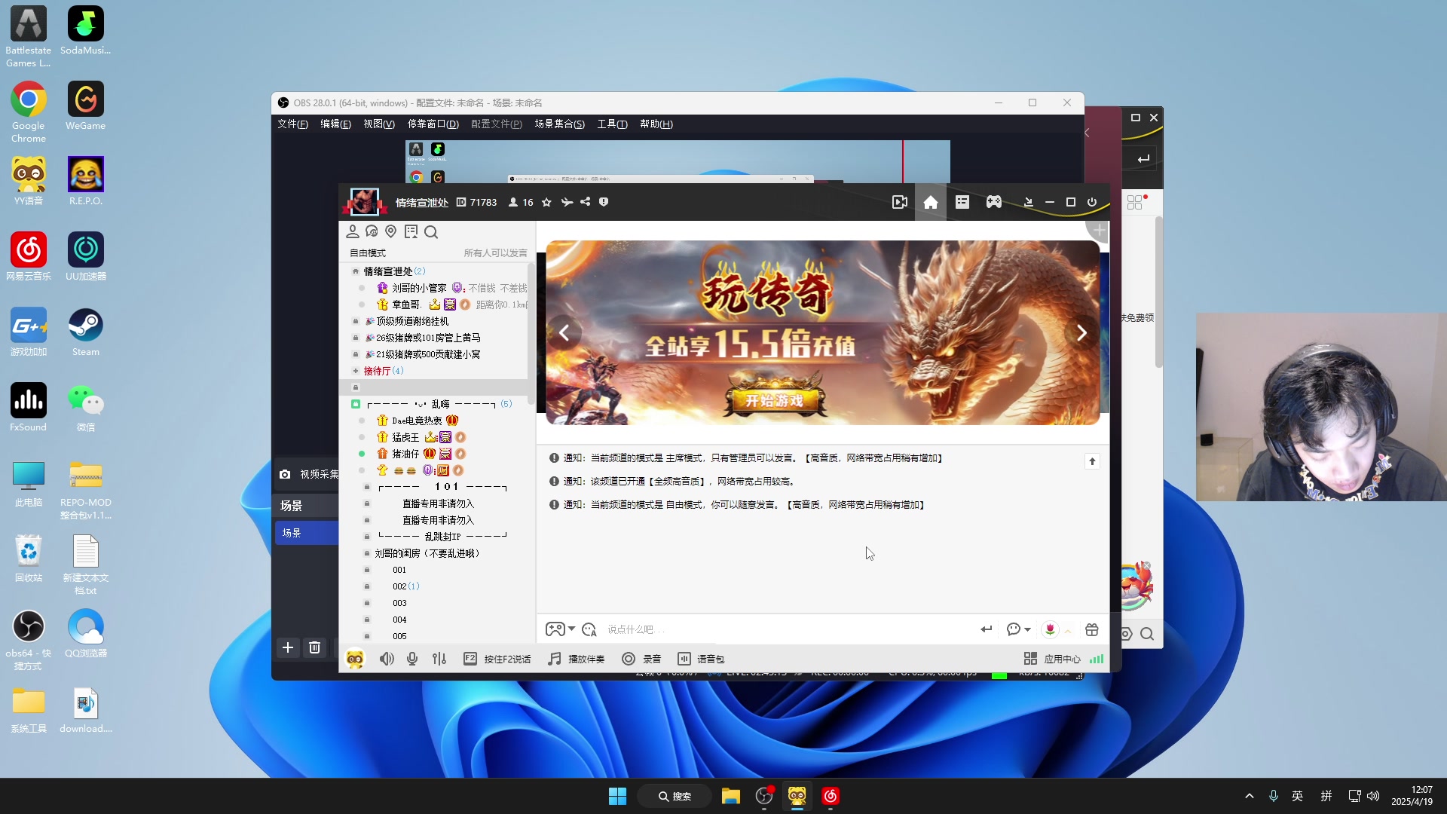Click the share icon in YY header
The width and height of the screenshot is (1447, 814).
pos(585,202)
